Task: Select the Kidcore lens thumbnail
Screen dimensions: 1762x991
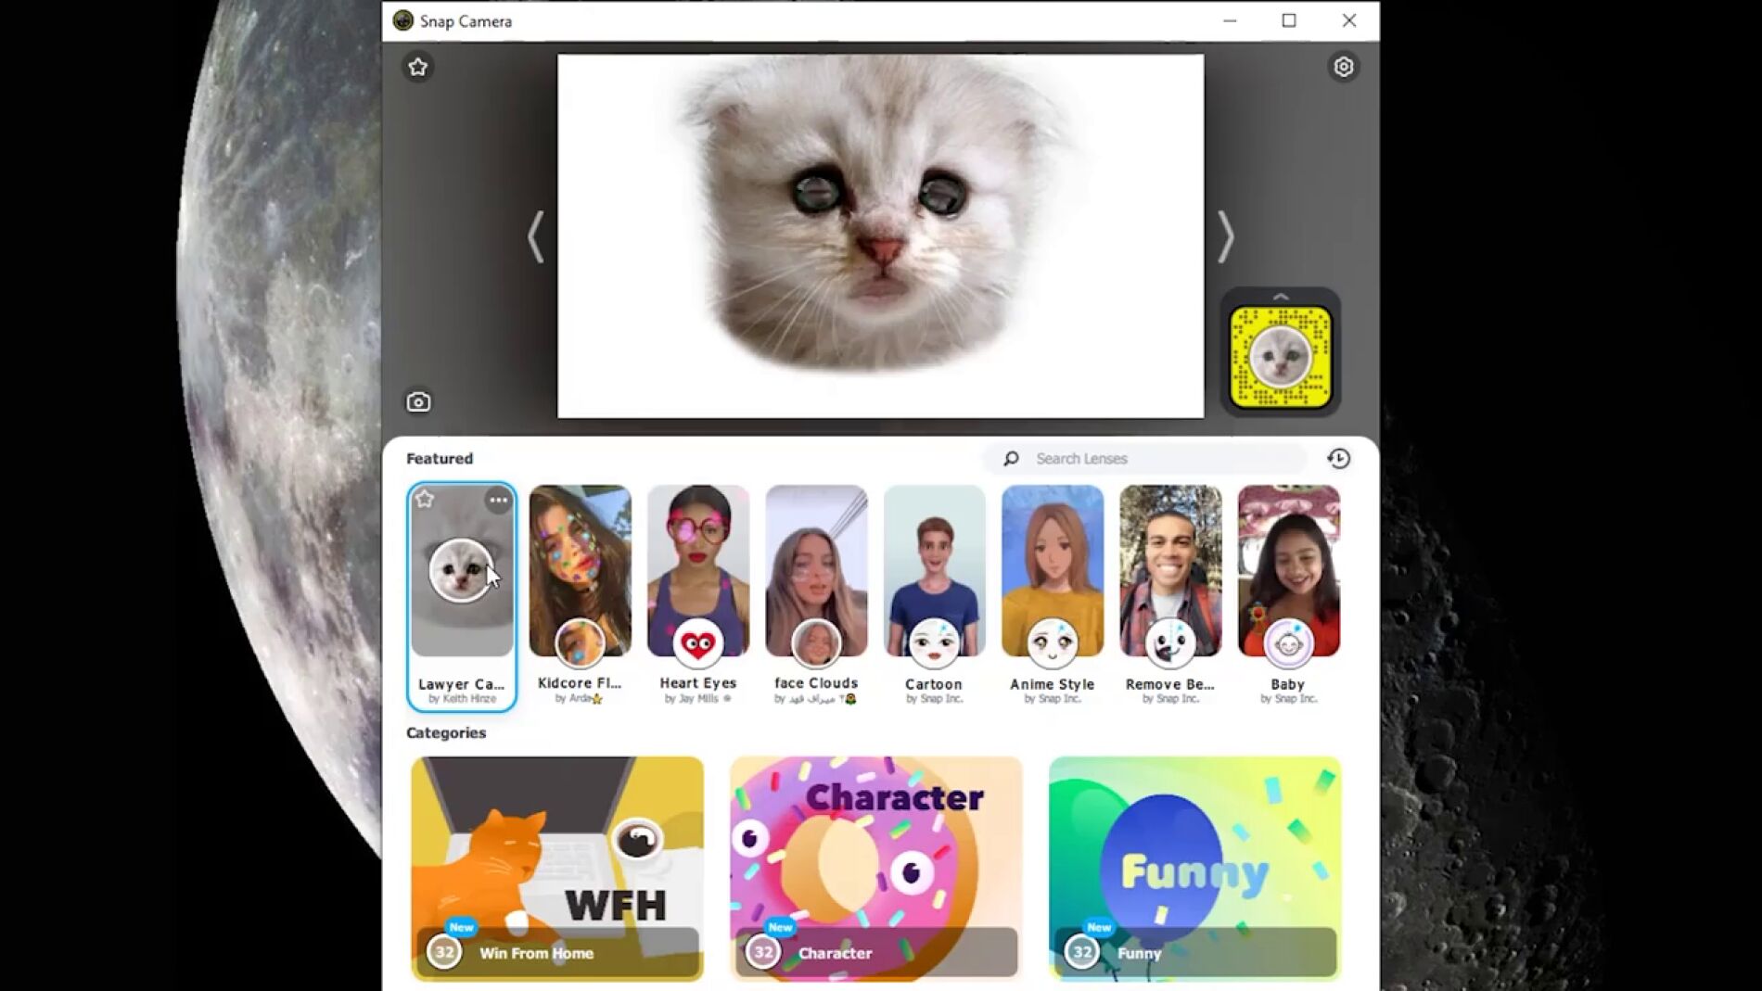Action: [581, 570]
